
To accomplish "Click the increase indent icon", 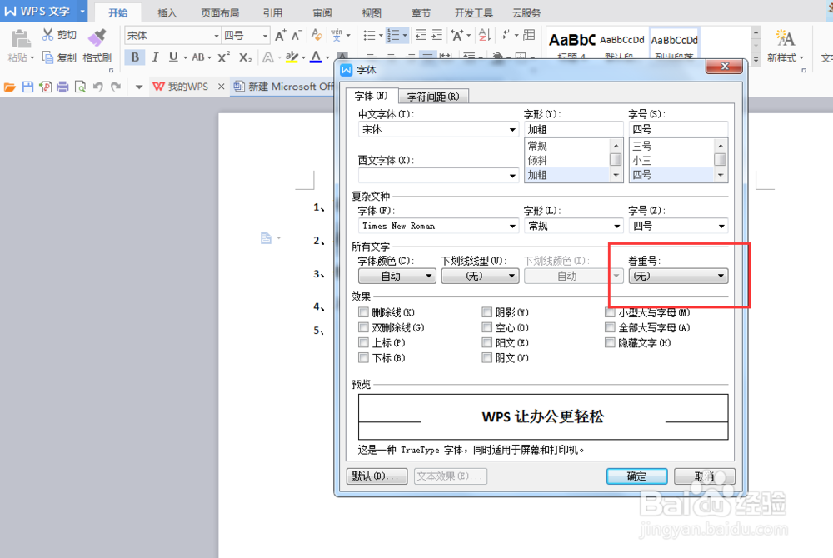I will coord(436,36).
